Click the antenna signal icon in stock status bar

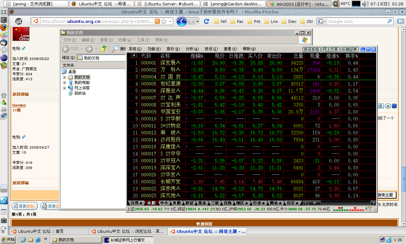pyautogui.click(x=370, y=209)
